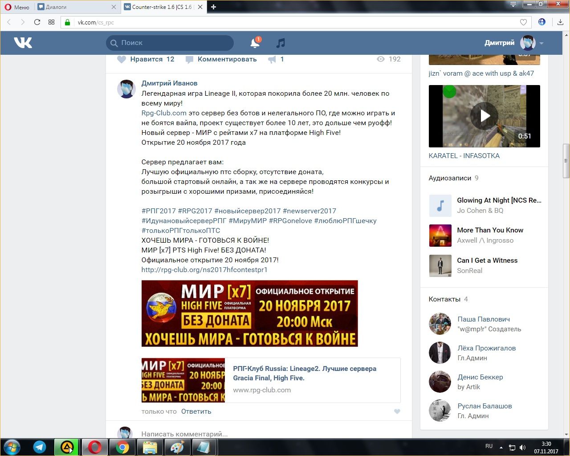Click the link preview thumbnail image
Image resolution: width=570 pixels, height=456 pixels.
(x=183, y=380)
